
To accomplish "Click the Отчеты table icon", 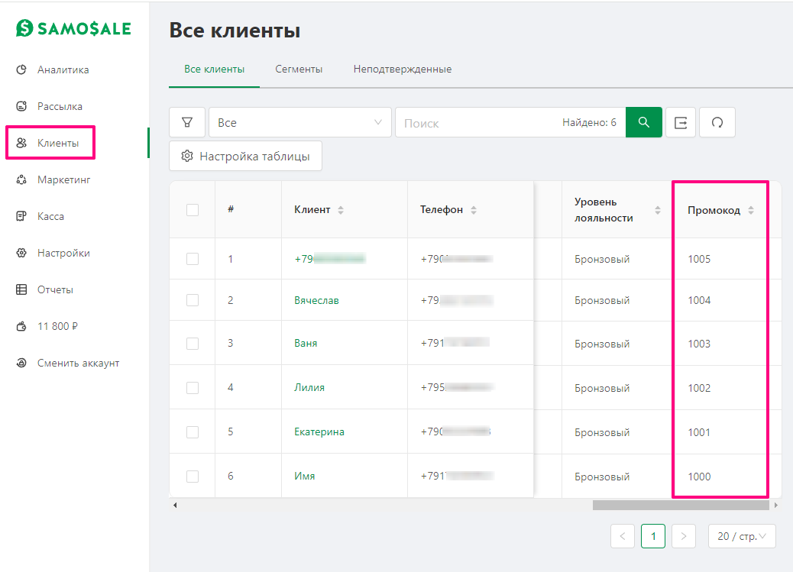I will click(21, 289).
